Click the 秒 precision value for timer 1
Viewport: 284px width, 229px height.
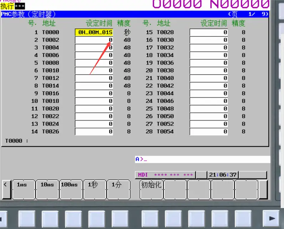(x=127, y=32)
